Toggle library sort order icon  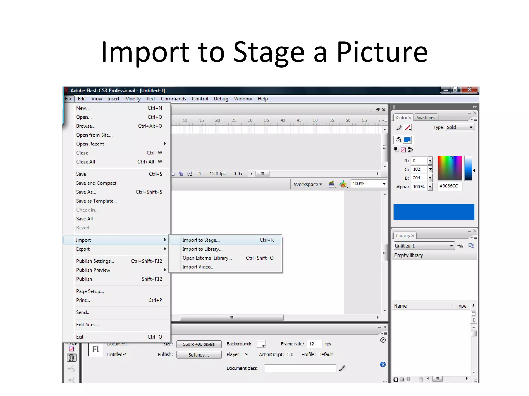point(473,306)
